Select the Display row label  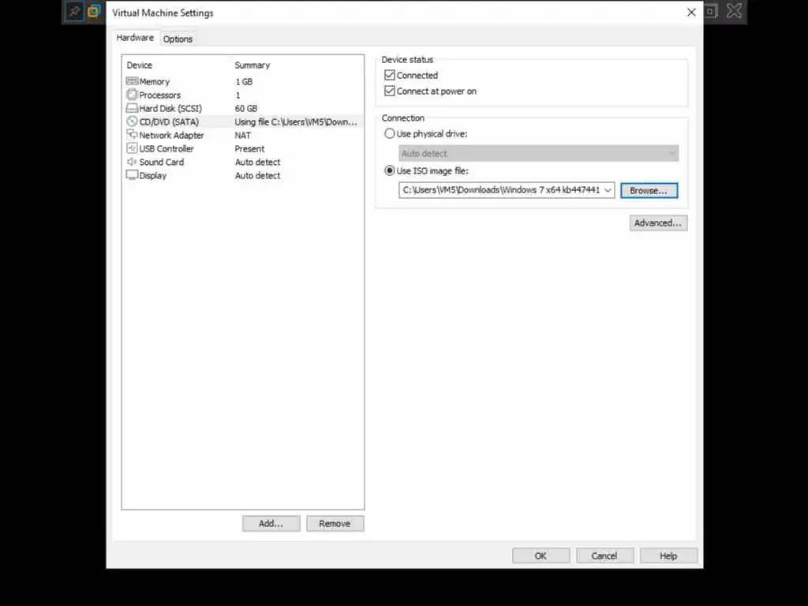tap(153, 175)
